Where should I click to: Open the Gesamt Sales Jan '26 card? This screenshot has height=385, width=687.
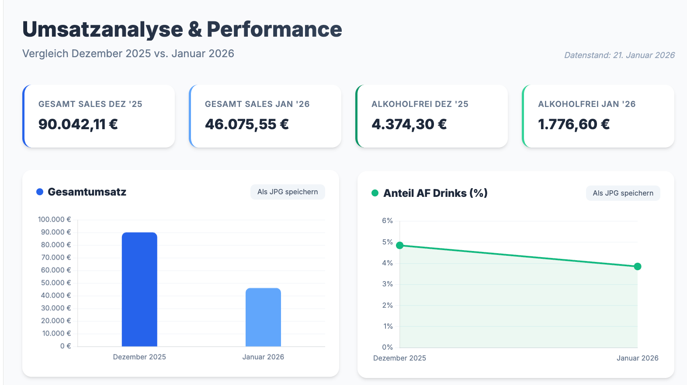coord(265,116)
